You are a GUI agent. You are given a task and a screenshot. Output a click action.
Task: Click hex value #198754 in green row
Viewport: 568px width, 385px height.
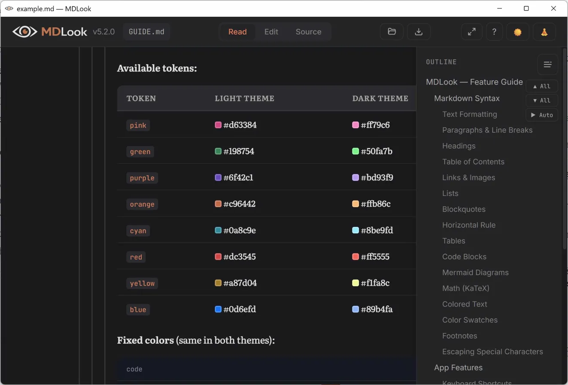(238, 151)
